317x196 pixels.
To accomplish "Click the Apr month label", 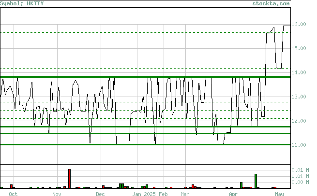I will 233,194.
